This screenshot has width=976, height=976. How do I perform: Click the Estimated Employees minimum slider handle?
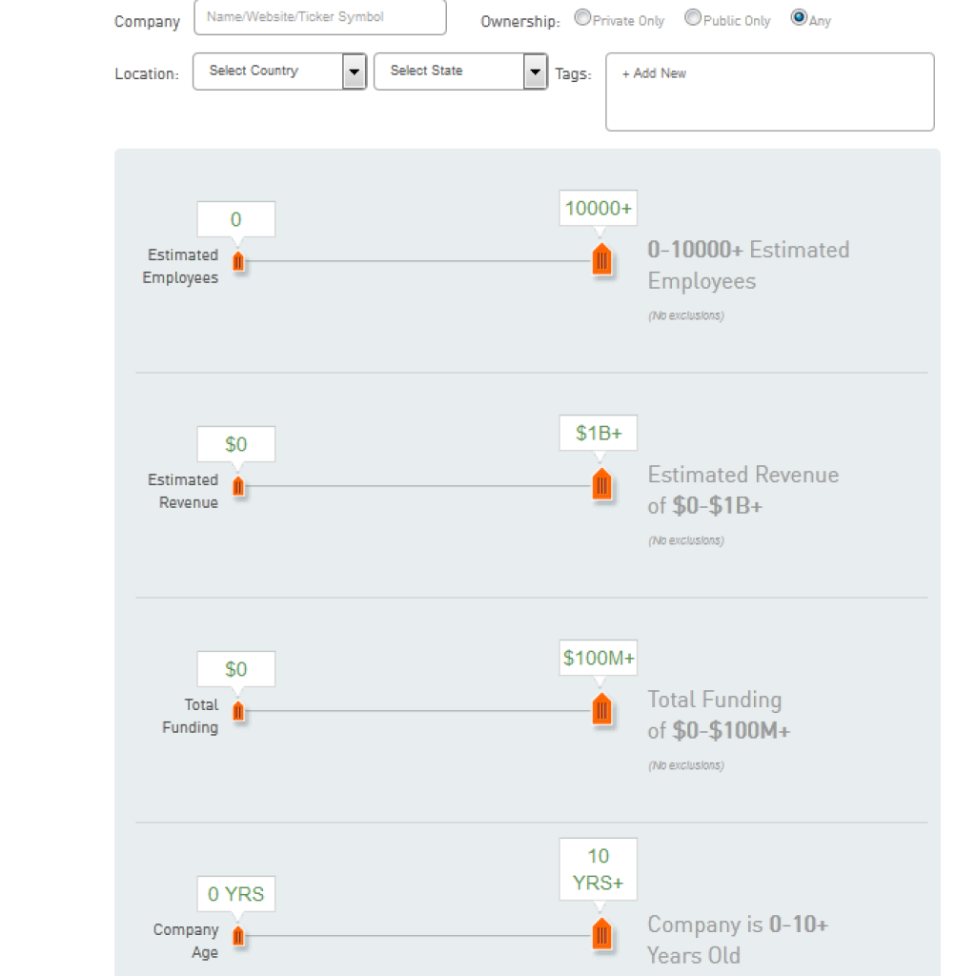238,261
